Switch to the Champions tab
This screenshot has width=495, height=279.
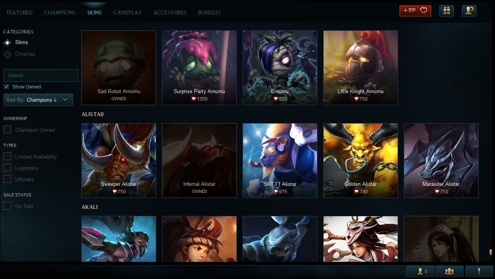[x=60, y=12]
